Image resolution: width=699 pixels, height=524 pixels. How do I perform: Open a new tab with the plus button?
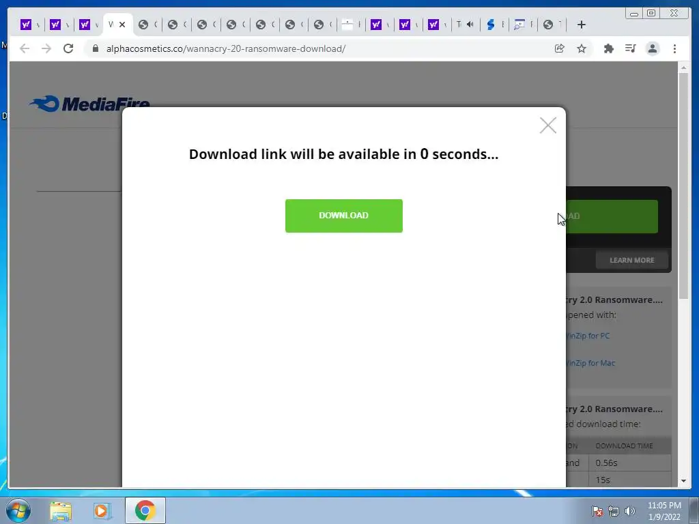pyautogui.click(x=582, y=25)
